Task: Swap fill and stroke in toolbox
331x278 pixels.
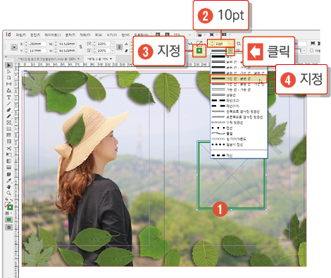Action: (11, 200)
